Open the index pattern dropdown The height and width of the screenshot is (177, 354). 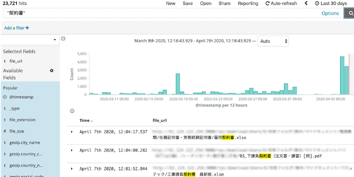[x=30, y=40]
